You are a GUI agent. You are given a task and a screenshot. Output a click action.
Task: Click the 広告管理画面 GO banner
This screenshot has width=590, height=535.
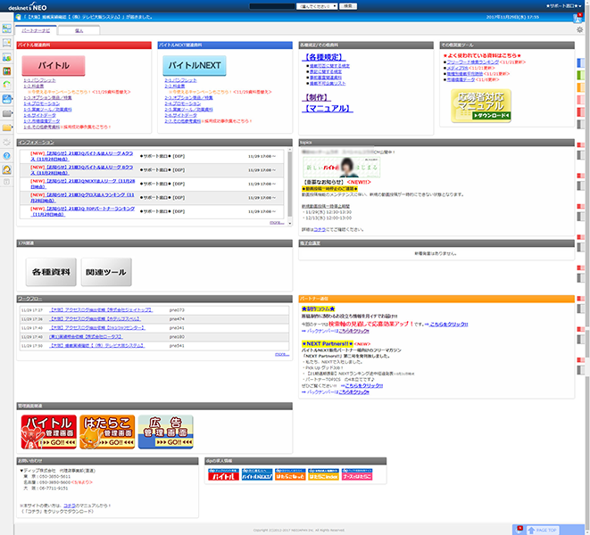click(x=164, y=433)
